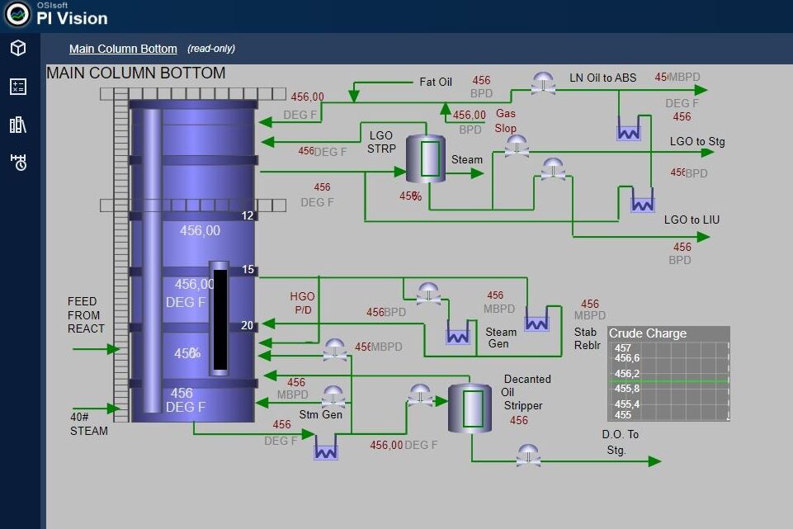Click the valve next to the 456 MBPD HGO return
The width and height of the screenshot is (793, 529).
tap(335, 350)
